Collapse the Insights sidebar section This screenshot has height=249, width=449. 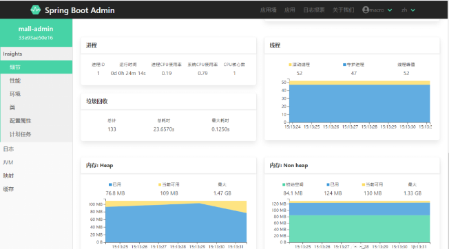[36, 54]
